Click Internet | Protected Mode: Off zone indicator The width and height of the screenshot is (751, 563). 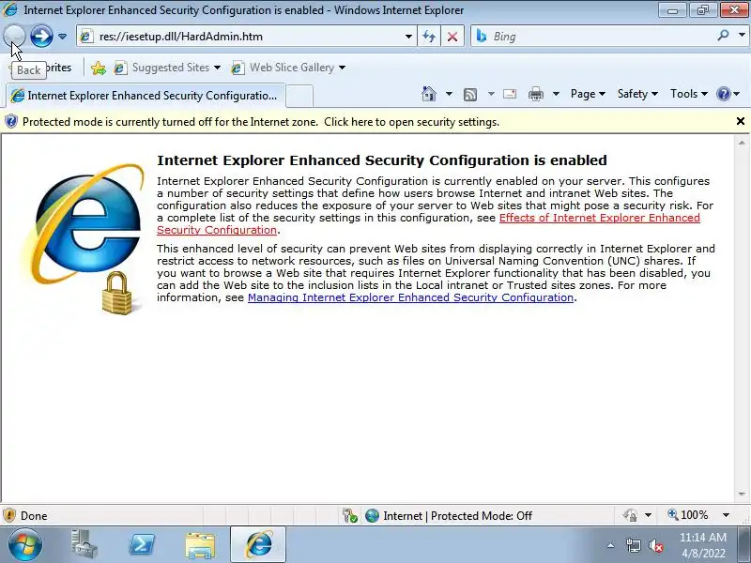(449, 515)
